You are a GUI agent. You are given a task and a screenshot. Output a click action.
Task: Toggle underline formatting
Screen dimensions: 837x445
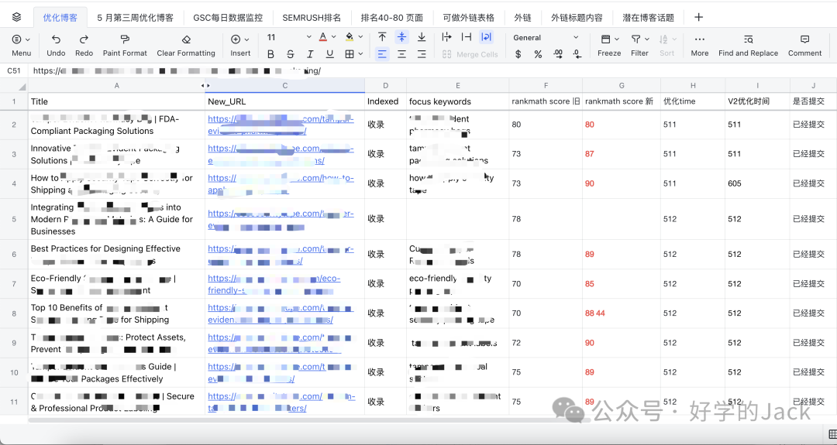point(330,54)
